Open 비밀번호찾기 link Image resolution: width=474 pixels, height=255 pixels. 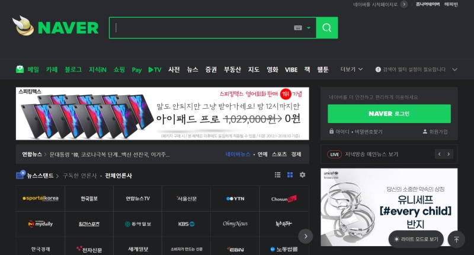[x=369, y=131]
